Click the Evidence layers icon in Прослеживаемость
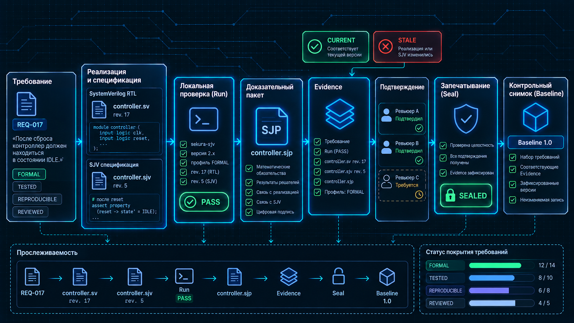 click(289, 277)
